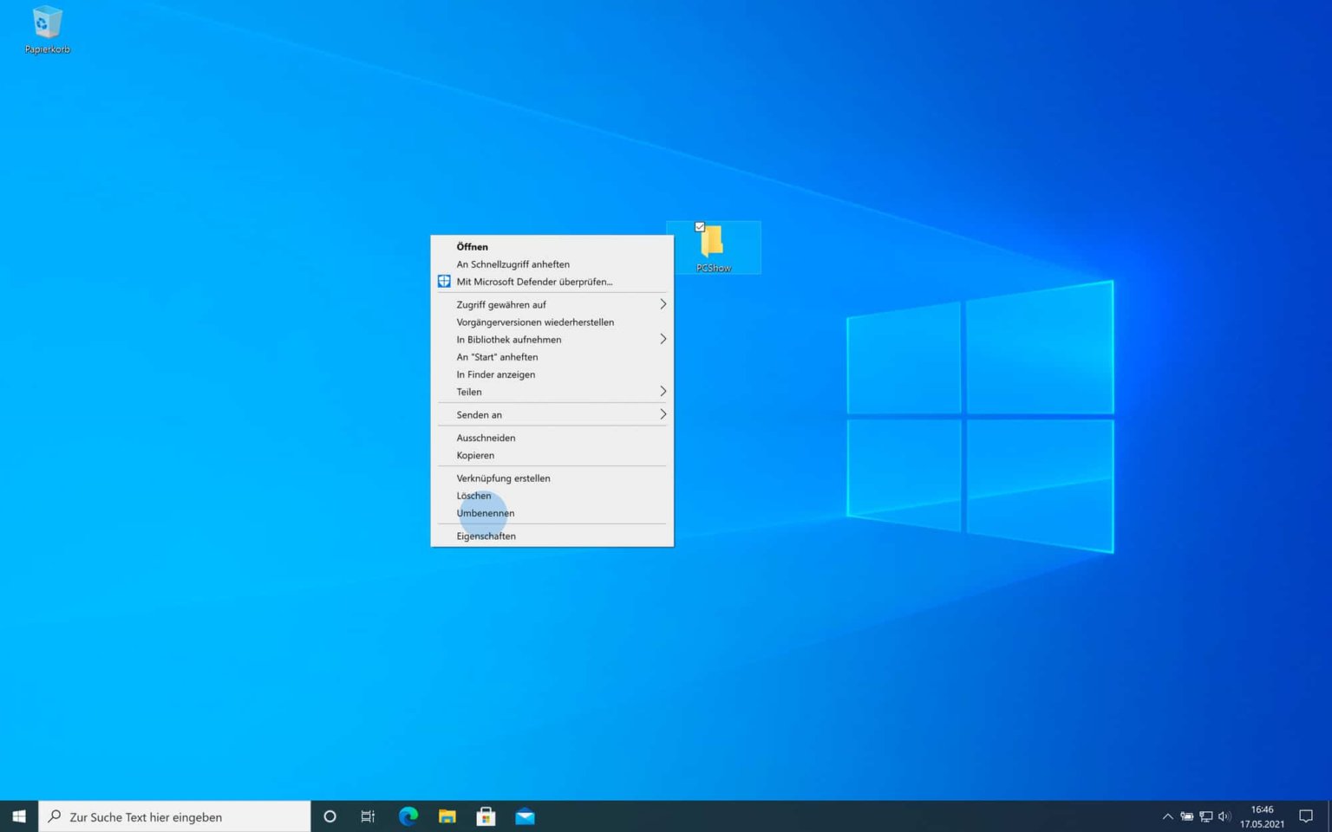Select Mit Microsoft Defender überprüfen with shield icon
The height and width of the screenshot is (832, 1332).
pyautogui.click(x=534, y=281)
